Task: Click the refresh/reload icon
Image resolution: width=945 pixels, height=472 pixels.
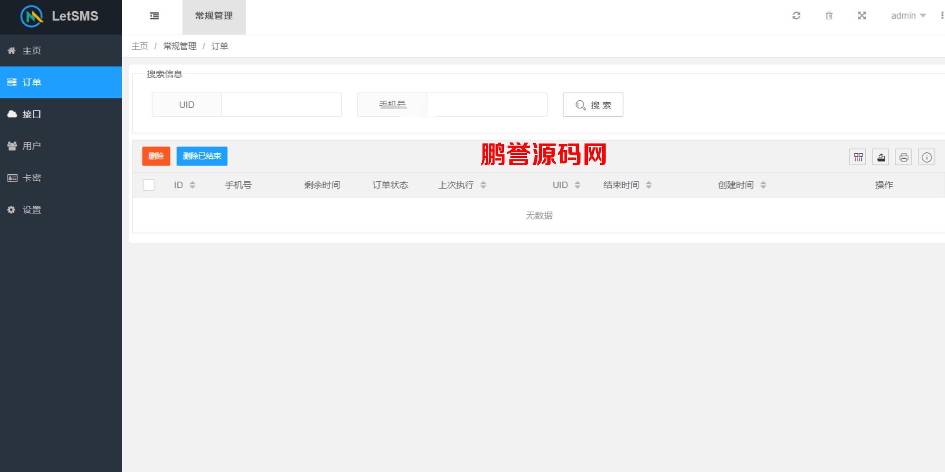Action: coord(797,16)
